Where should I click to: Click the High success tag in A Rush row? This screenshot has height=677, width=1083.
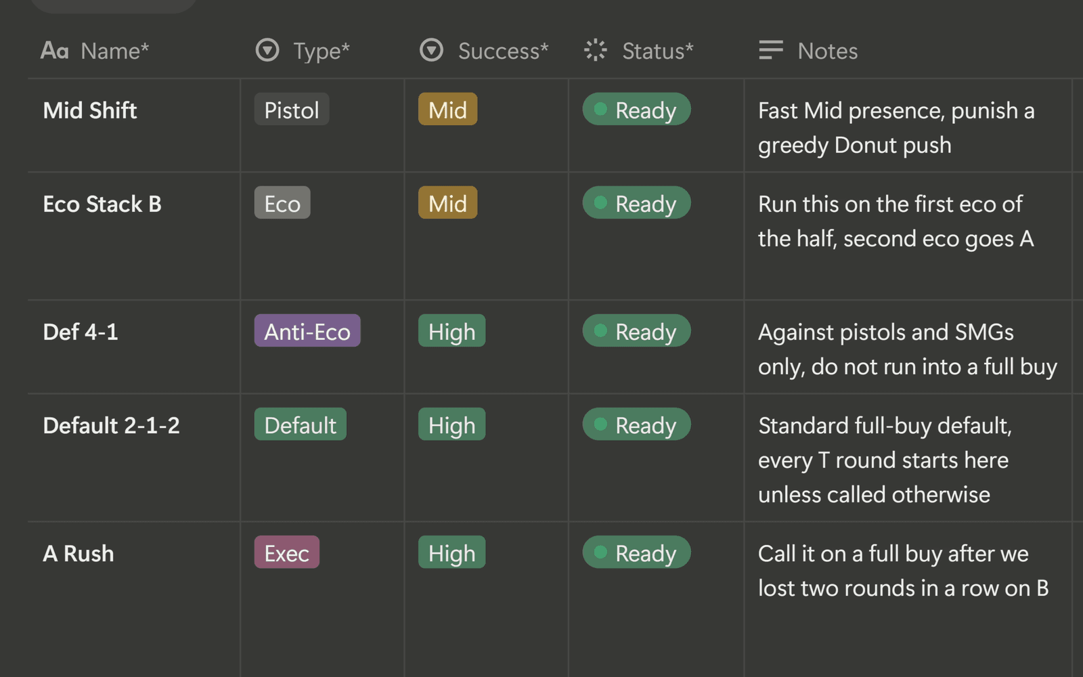(452, 552)
